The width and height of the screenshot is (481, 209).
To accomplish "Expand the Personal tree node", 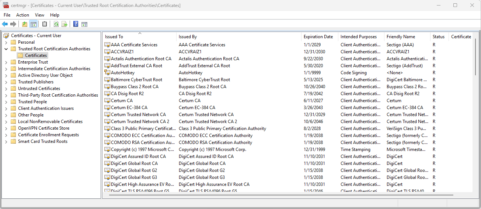I will click(6, 42).
